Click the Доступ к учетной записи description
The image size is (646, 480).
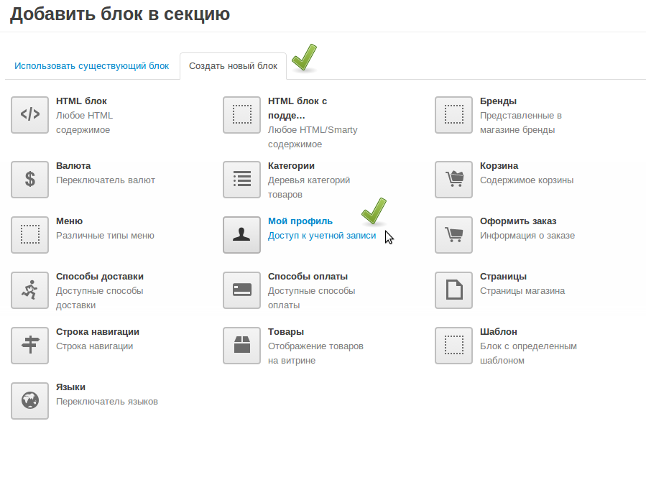pyautogui.click(x=321, y=236)
